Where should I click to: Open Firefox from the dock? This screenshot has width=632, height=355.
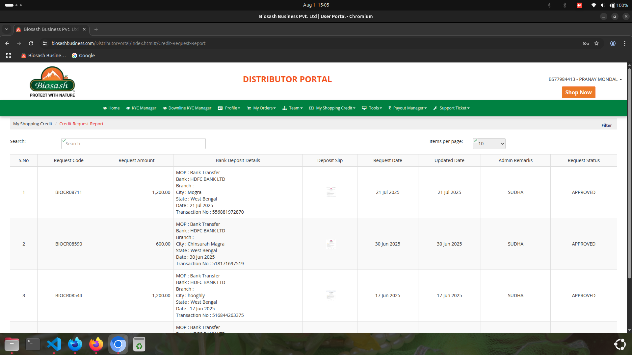(x=96, y=344)
